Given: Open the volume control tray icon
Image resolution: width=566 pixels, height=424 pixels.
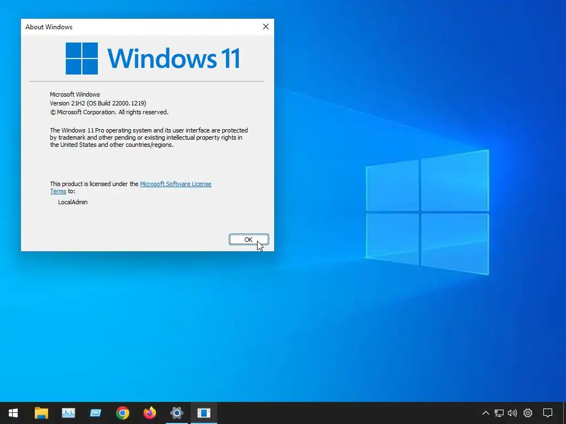Looking at the screenshot, I should click(512, 413).
